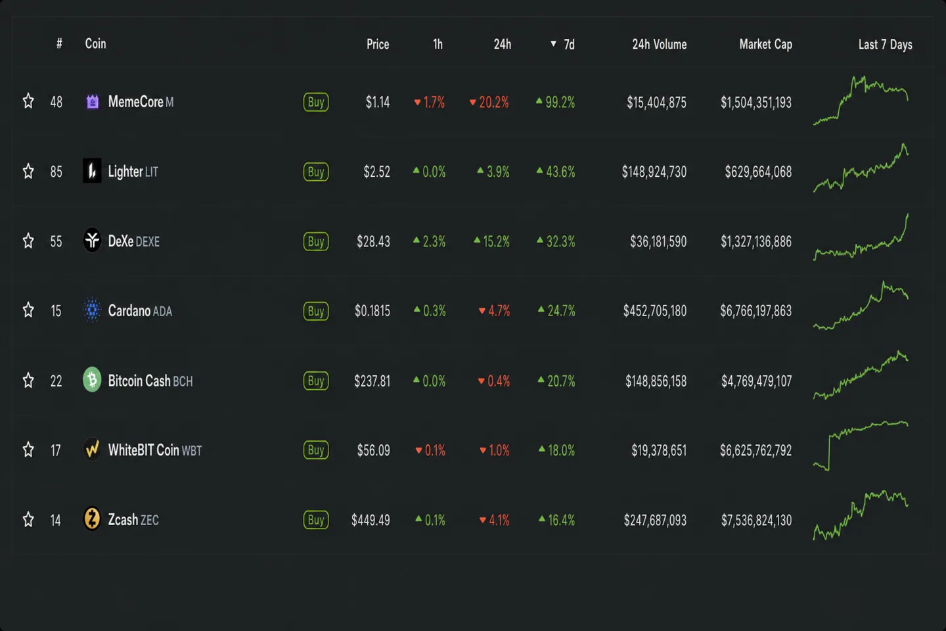This screenshot has height=631, width=946.
Task: Click the Last 7 Days column header
Action: (x=885, y=45)
